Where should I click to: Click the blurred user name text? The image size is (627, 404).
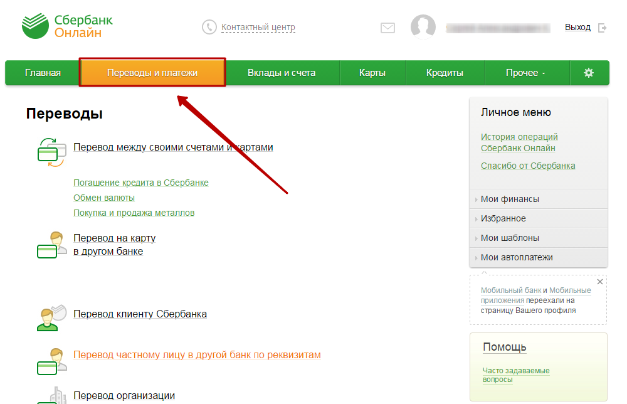click(498, 28)
